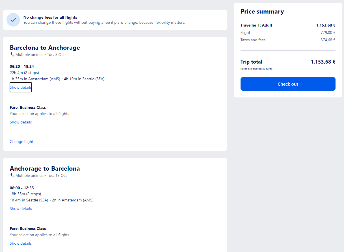Show Business Class fare details for return flight
Screen dimensions: 344x252
(21, 243)
